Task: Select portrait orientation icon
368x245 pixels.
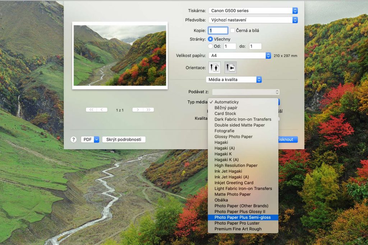Action: (x=215, y=67)
